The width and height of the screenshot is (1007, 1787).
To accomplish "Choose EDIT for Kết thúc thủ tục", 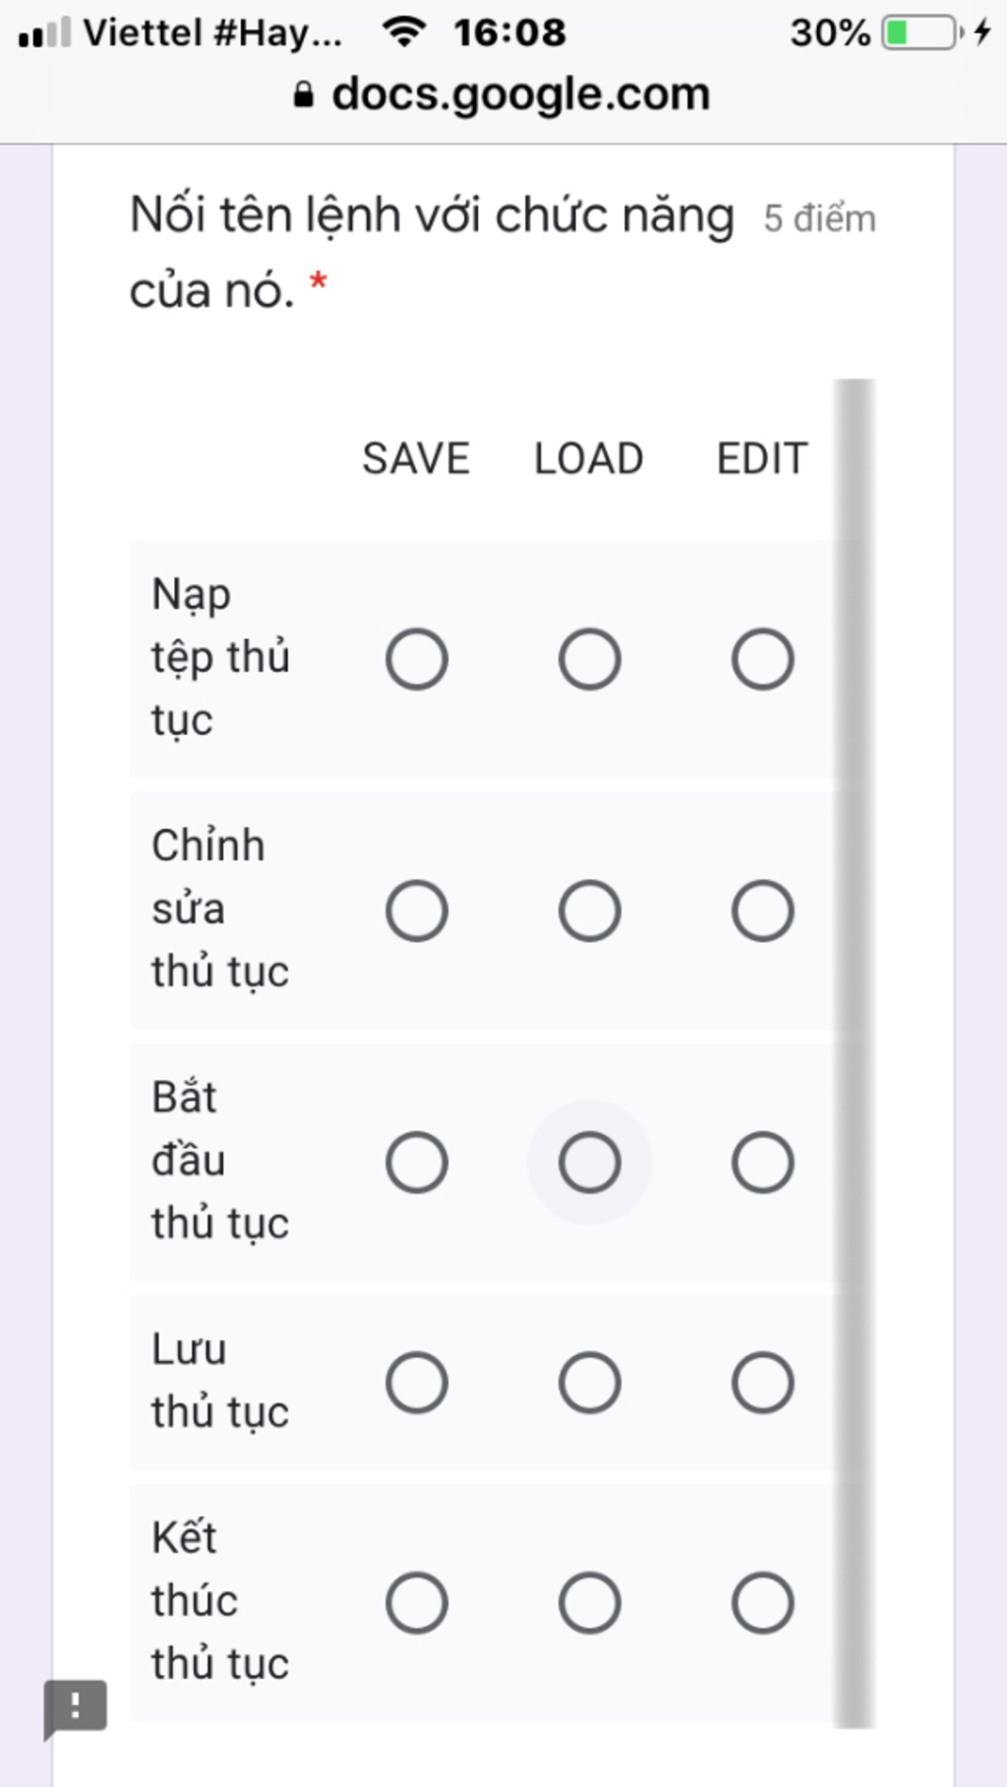I will click(762, 1603).
